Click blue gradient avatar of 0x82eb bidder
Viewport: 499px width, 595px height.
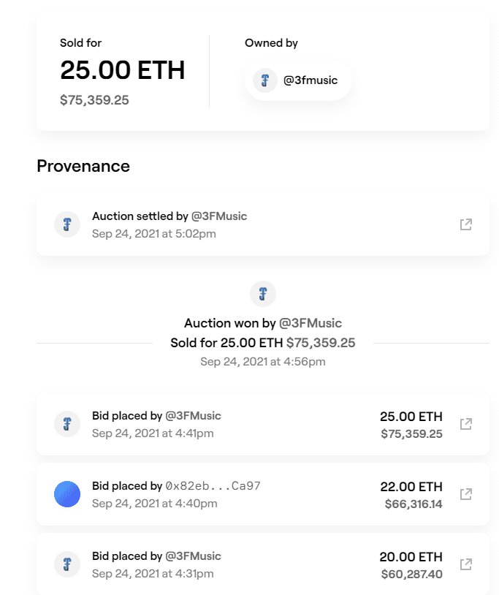tap(67, 494)
